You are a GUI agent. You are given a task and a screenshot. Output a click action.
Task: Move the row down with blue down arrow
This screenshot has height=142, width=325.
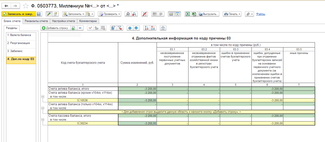tap(136, 28)
